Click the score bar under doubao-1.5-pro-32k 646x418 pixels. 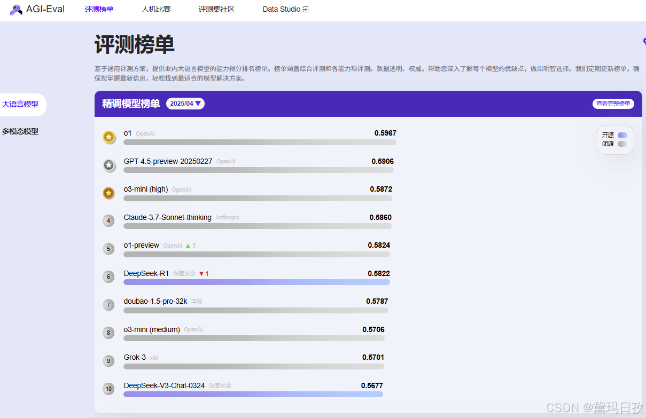[x=256, y=310]
